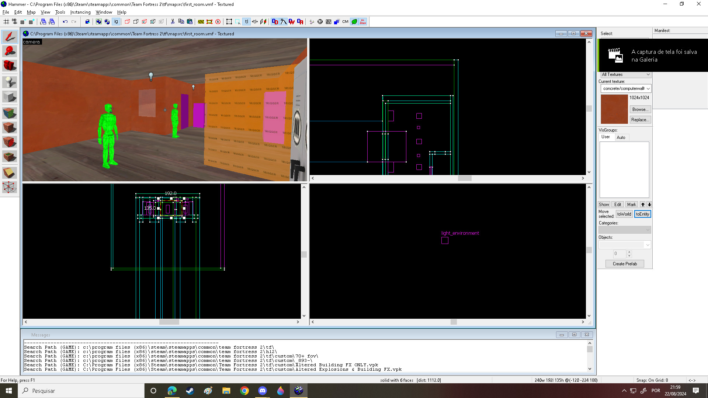The width and height of the screenshot is (708, 398).
Task: Open Steam from the Windows taskbar
Action: pyautogui.click(x=190, y=391)
